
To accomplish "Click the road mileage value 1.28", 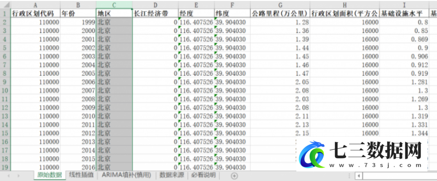I will point(280,22).
